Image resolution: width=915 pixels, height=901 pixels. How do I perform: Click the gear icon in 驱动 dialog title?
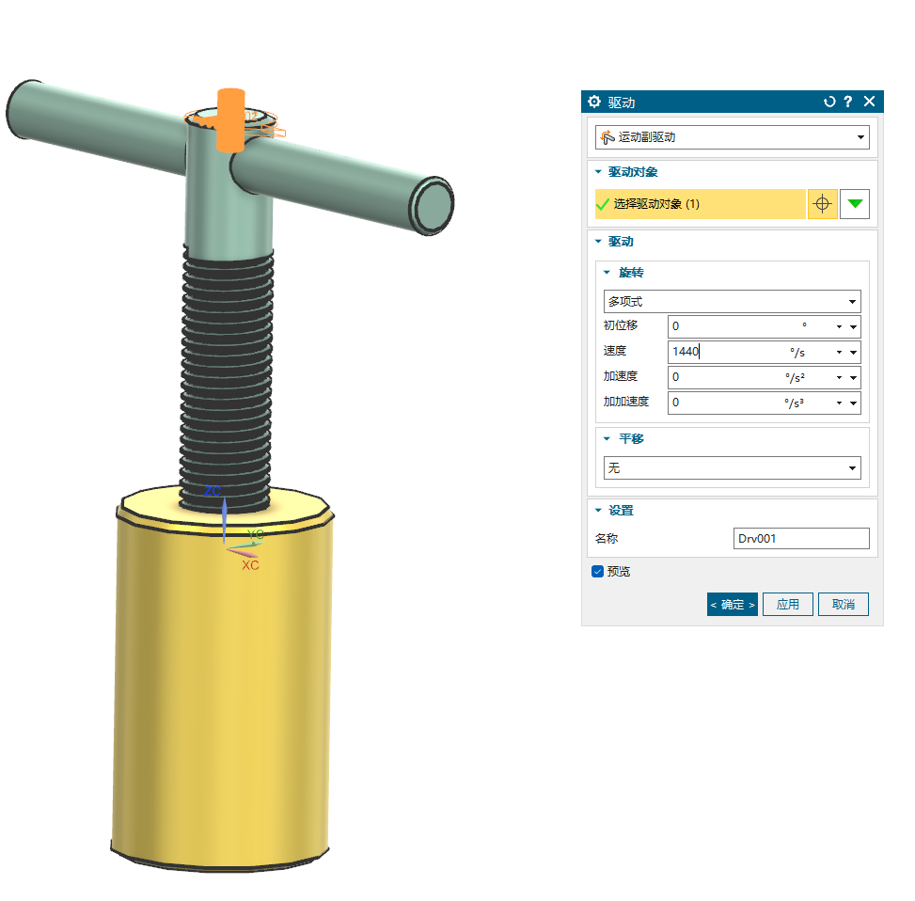tap(593, 102)
